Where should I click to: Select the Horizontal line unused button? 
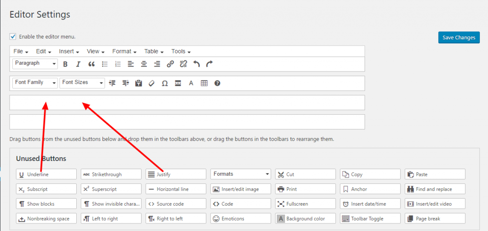tap(176, 189)
